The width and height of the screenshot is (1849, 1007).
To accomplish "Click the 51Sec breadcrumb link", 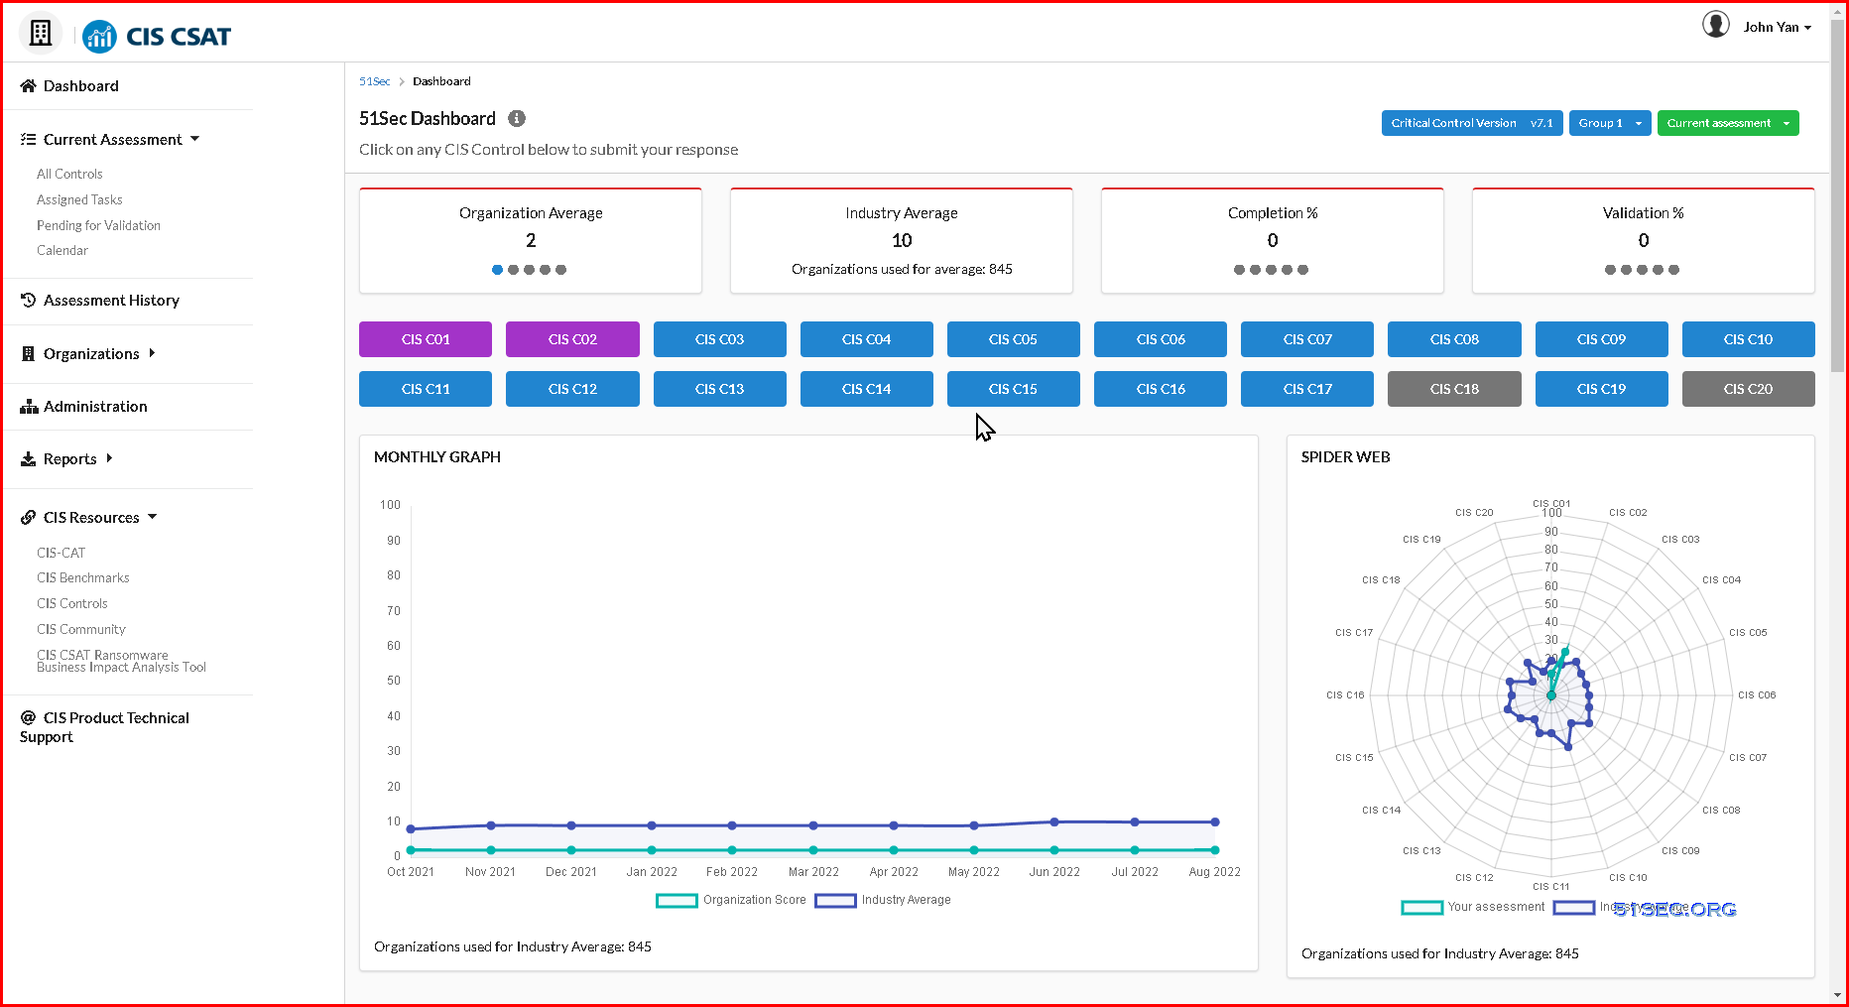I will click(374, 81).
